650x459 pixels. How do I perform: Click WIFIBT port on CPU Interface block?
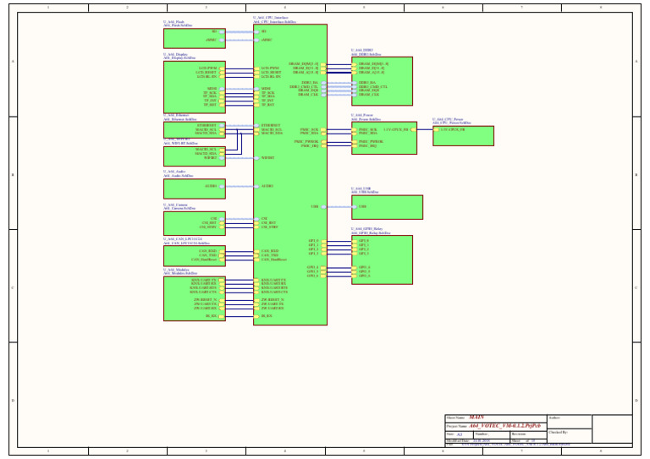pyautogui.click(x=264, y=158)
